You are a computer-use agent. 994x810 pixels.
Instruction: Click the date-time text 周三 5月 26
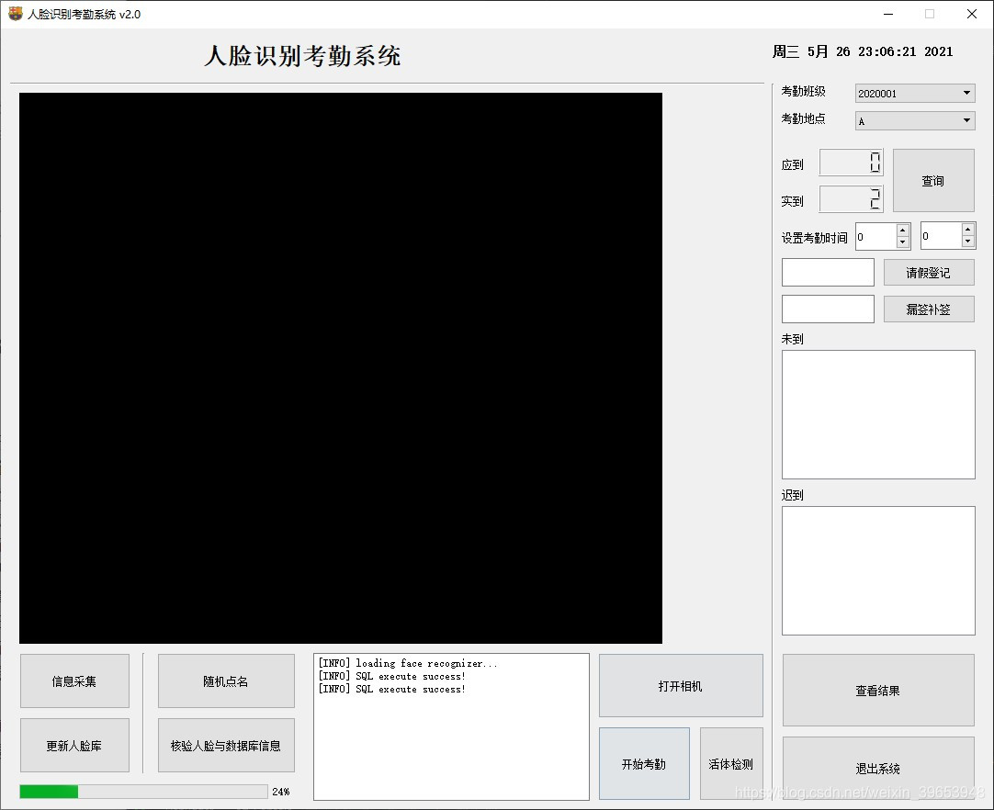point(862,51)
